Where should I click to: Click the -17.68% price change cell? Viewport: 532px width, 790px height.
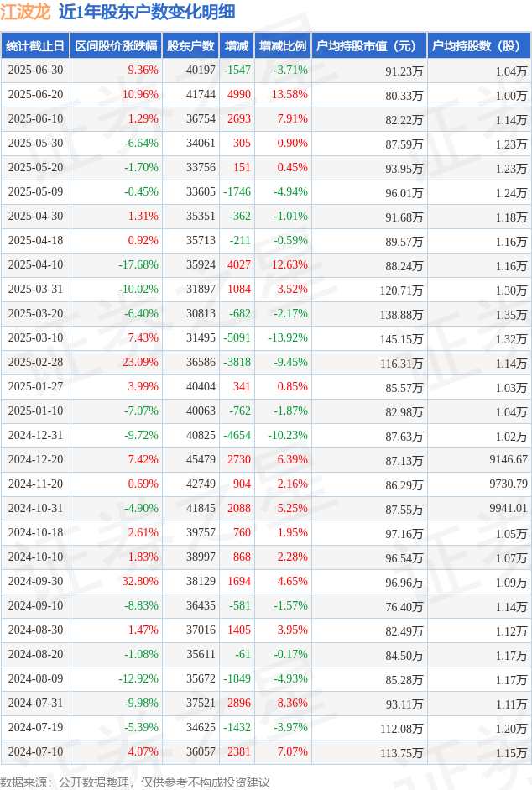point(138,265)
